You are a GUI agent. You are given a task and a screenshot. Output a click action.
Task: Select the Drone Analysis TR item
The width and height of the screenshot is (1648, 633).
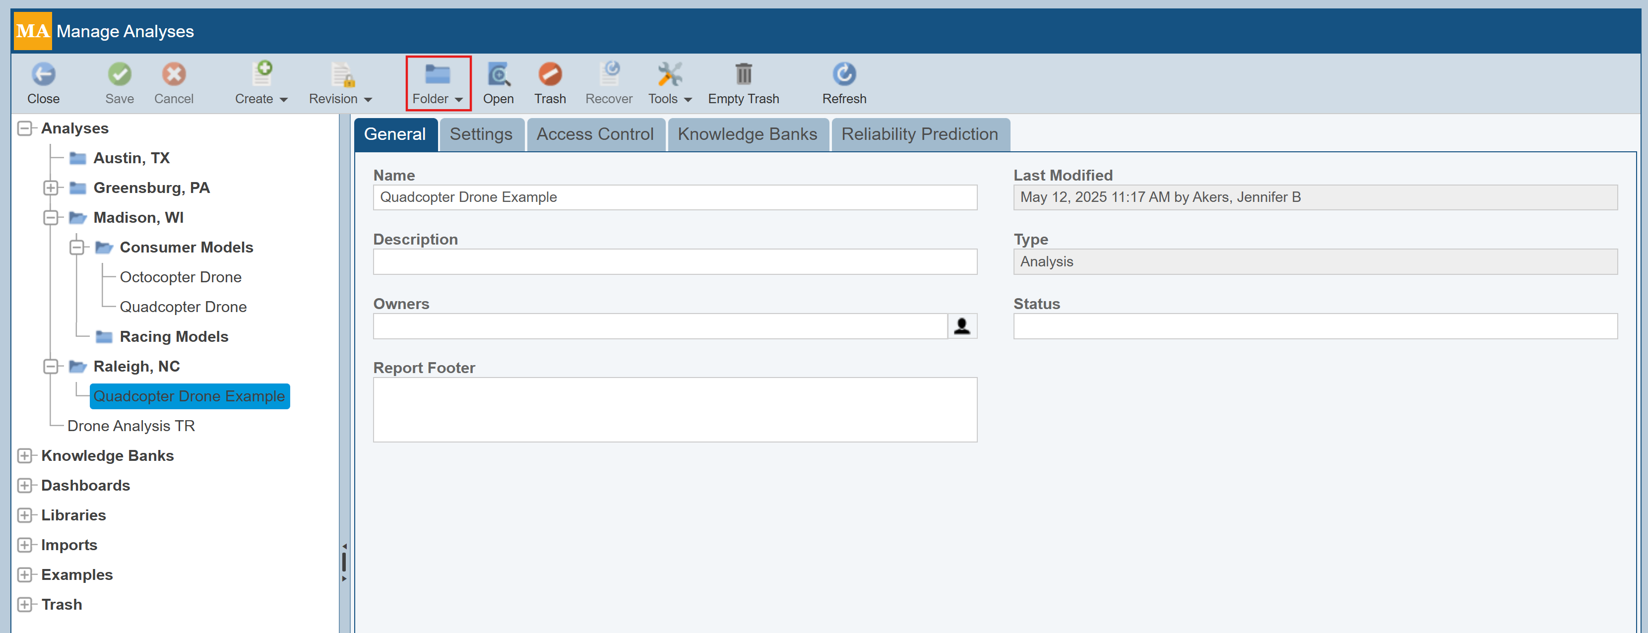point(130,426)
